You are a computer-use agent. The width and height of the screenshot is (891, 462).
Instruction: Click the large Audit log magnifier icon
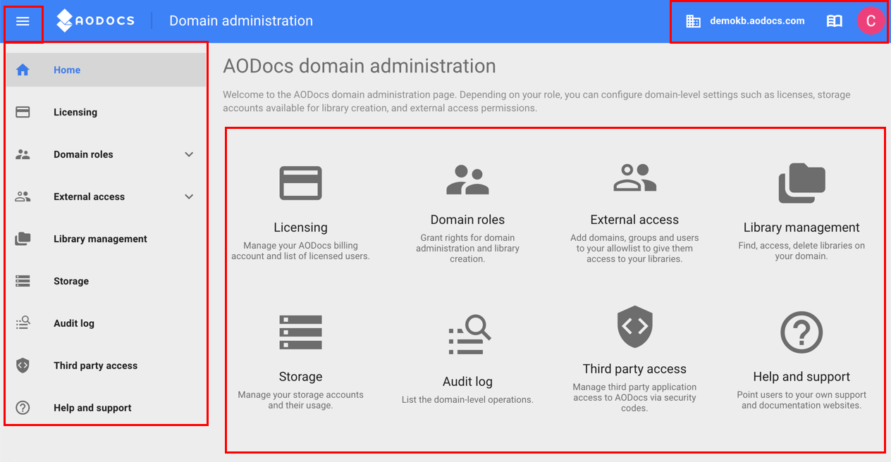469,335
